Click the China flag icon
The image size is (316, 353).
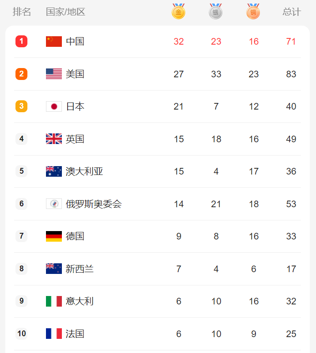pos(54,42)
